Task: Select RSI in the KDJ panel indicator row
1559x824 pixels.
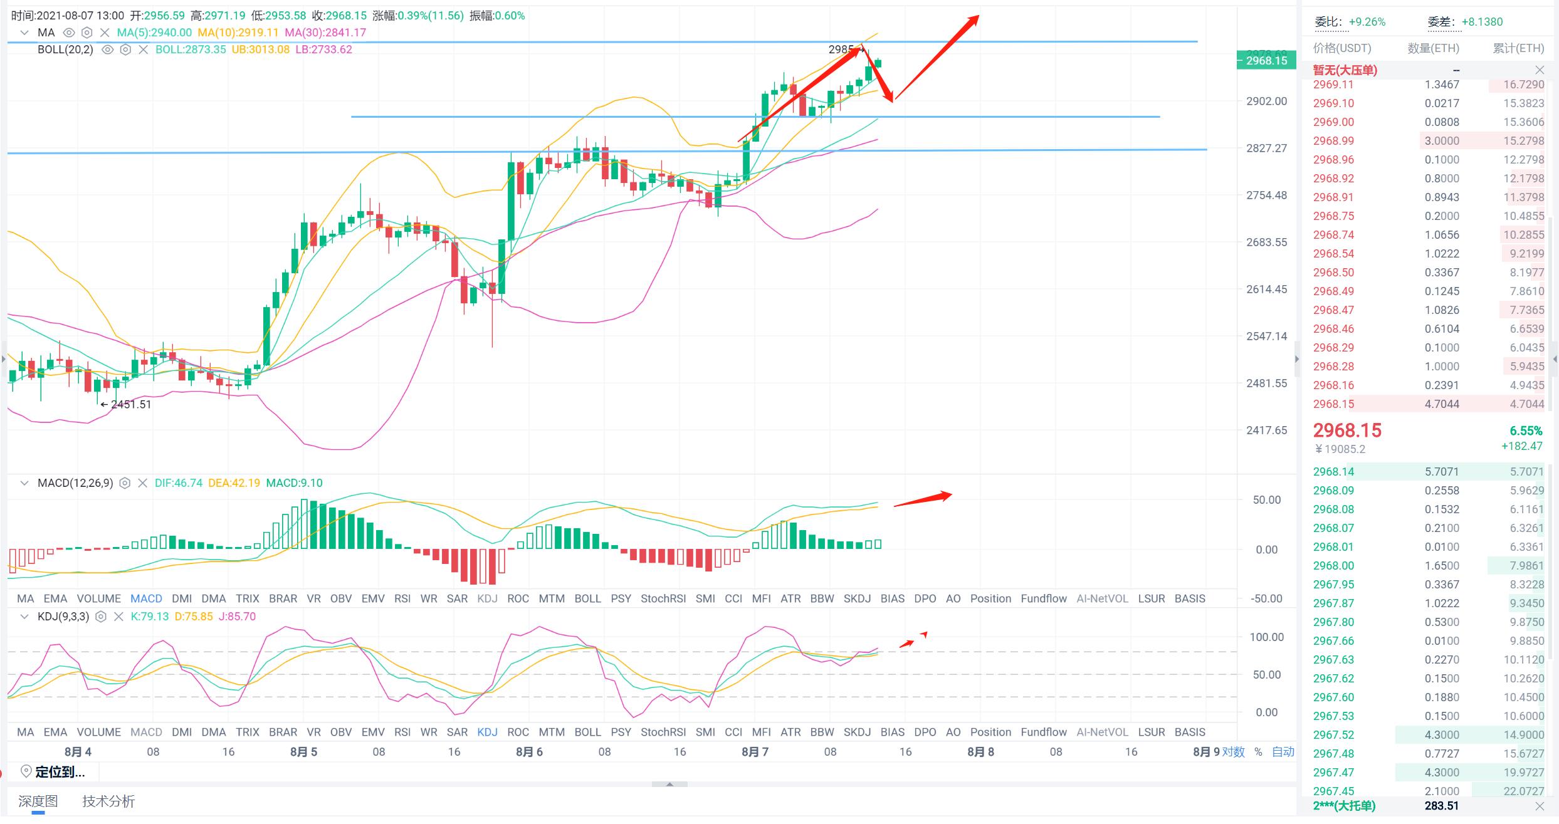Action: (x=402, y=732)
